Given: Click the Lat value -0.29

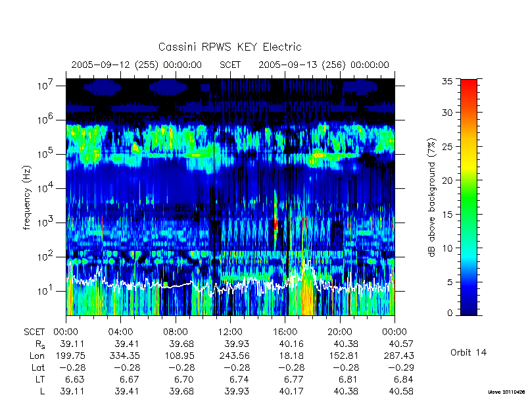Looking at the screenshot, I should [x=401, y=368].
